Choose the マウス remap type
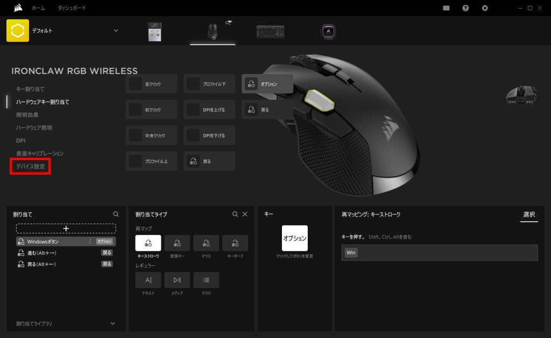The image size is (551, 338). pyautogui.click(x=206, y=243)
